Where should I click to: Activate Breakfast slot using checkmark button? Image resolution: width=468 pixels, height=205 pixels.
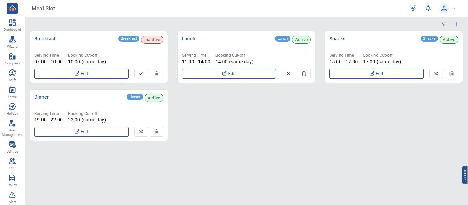click(141, 74)
